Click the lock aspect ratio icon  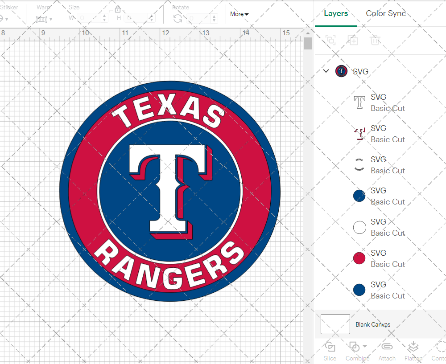pos(118,9)
